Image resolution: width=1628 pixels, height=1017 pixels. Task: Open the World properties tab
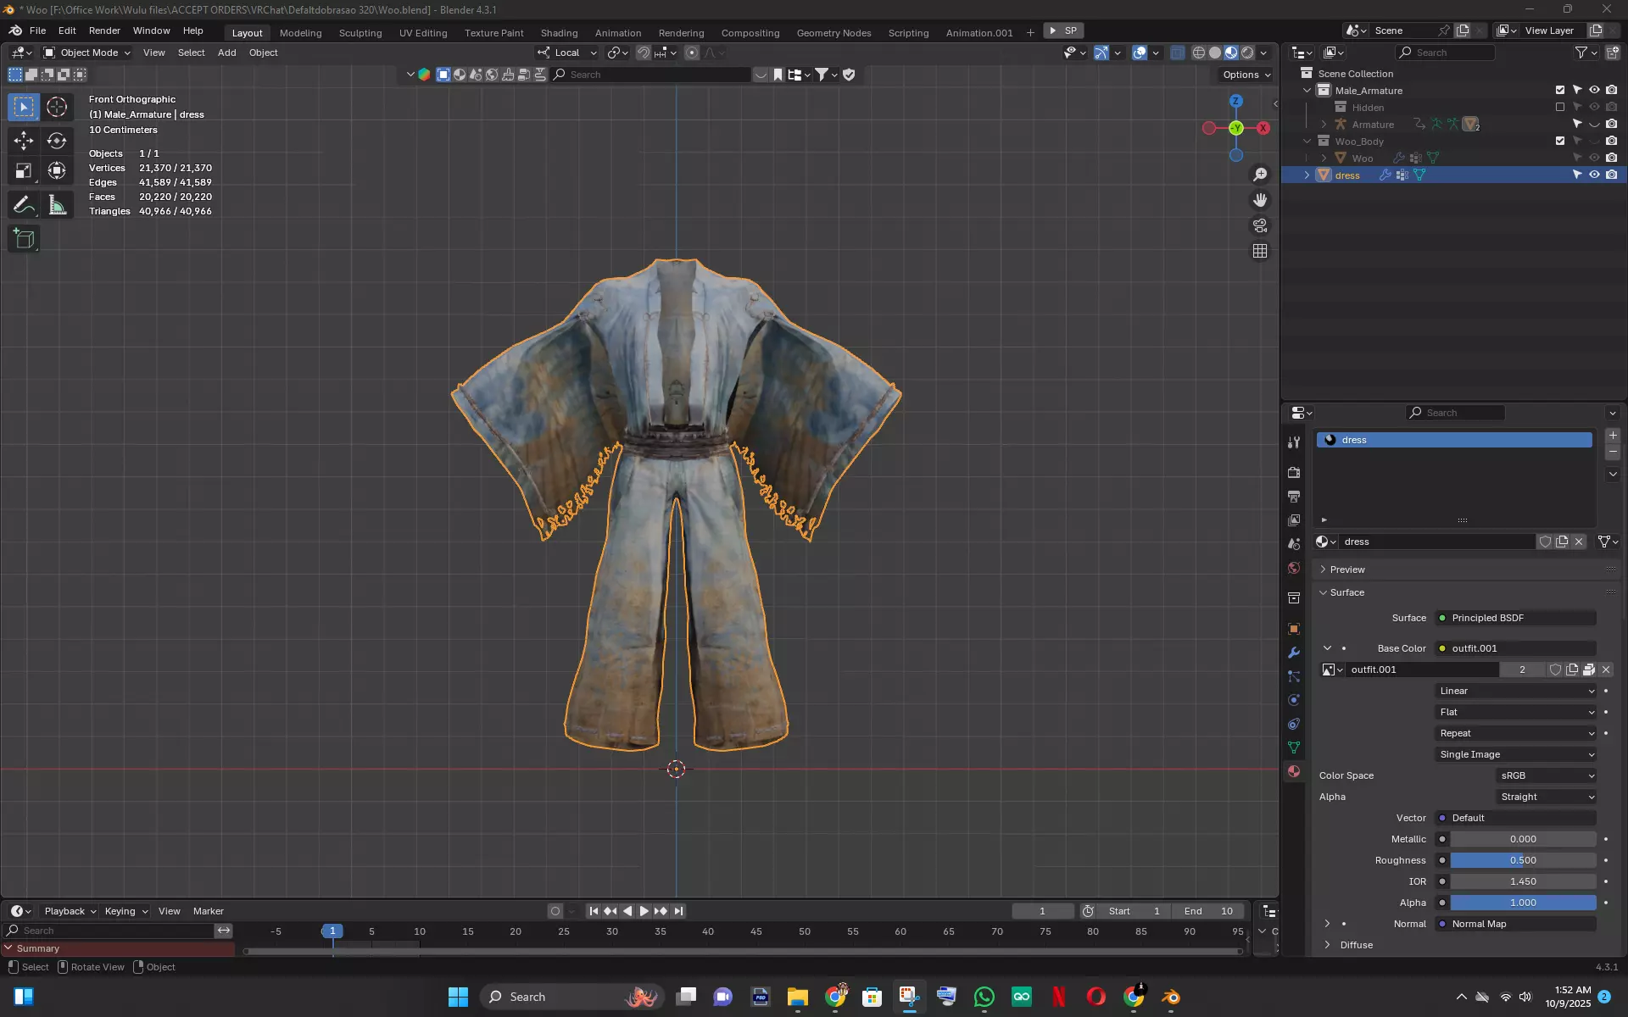1294,567
